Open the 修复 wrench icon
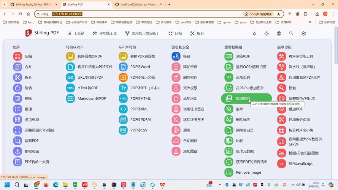 coord(281,88)
